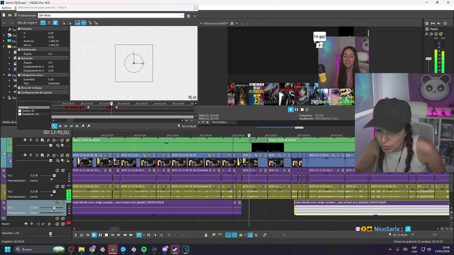Click the lock event icon in the toolbar

tap(206, 235)
